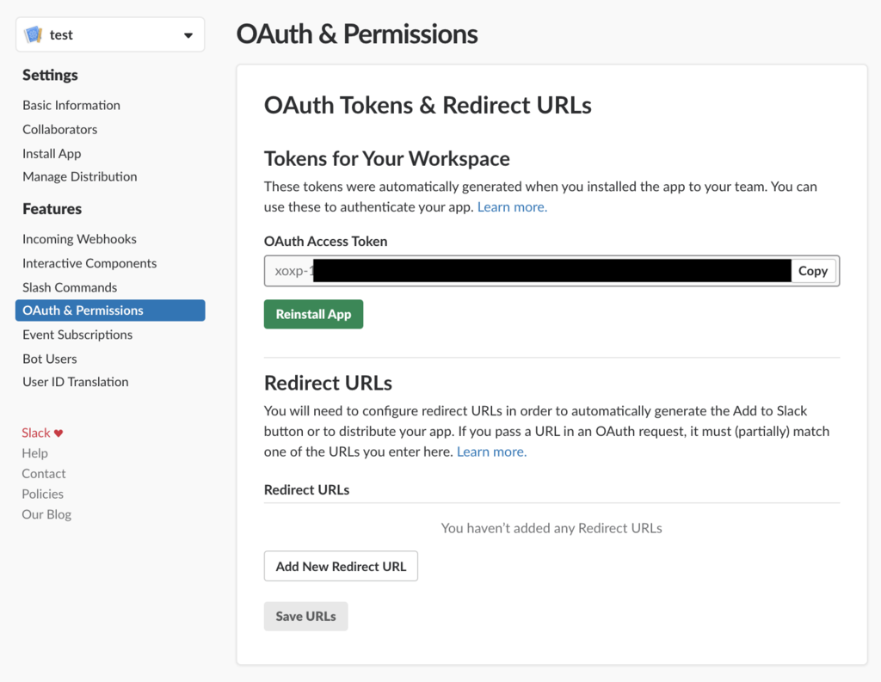Click Save URLs button
Screen dimensions: 881x682
305,617
